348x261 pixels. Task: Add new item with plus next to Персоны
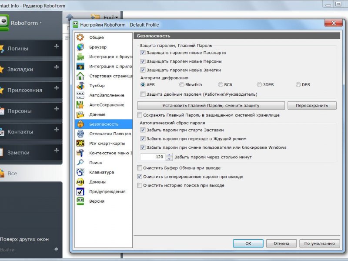click(57, 109)
